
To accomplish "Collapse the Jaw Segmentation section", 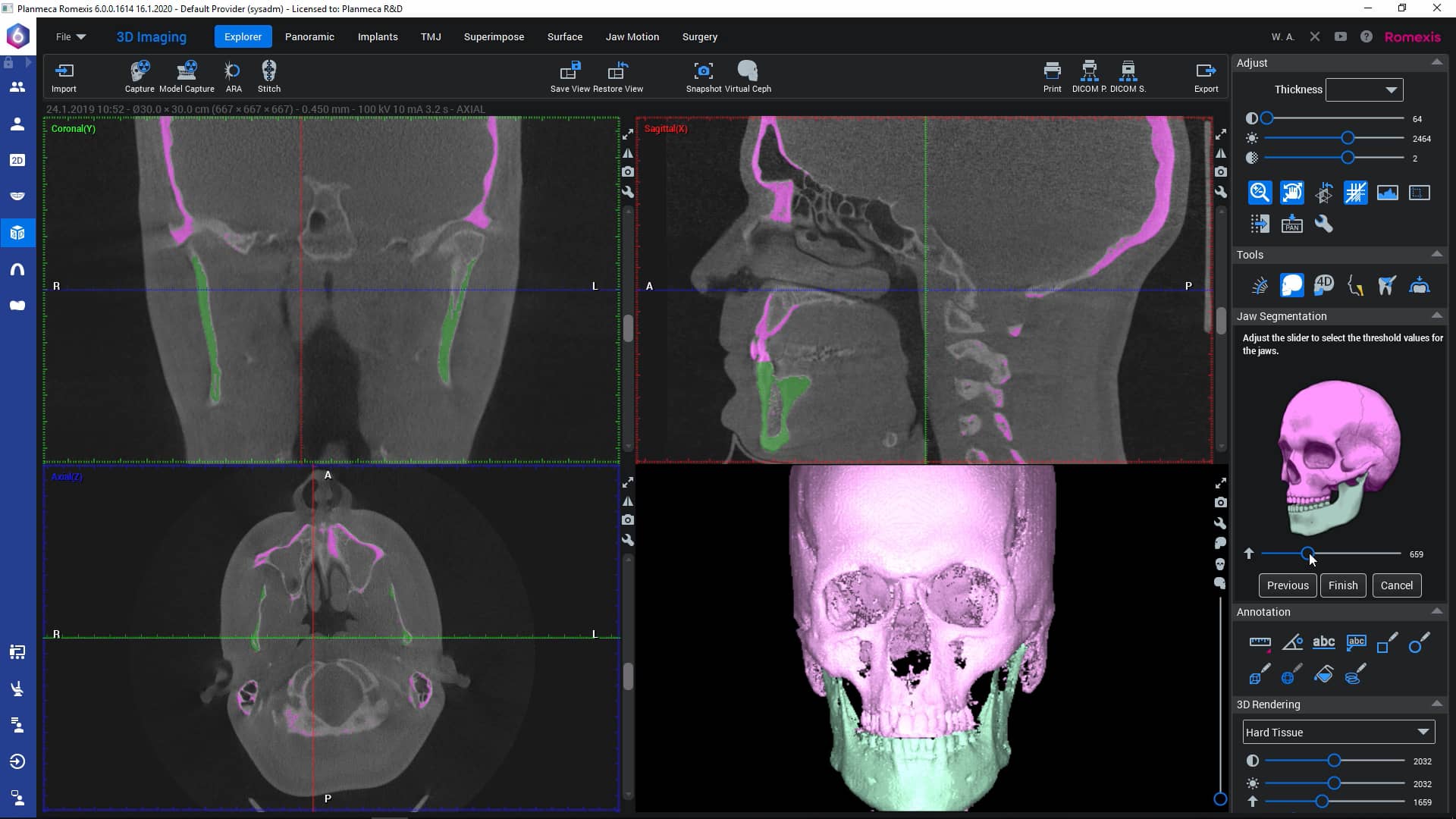I will [1438, 316].
